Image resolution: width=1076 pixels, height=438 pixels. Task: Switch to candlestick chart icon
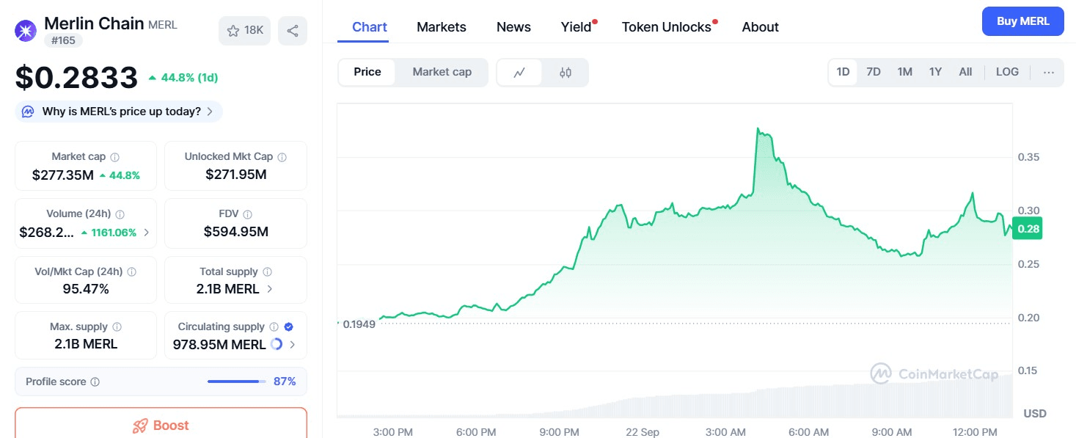[565, 73]
